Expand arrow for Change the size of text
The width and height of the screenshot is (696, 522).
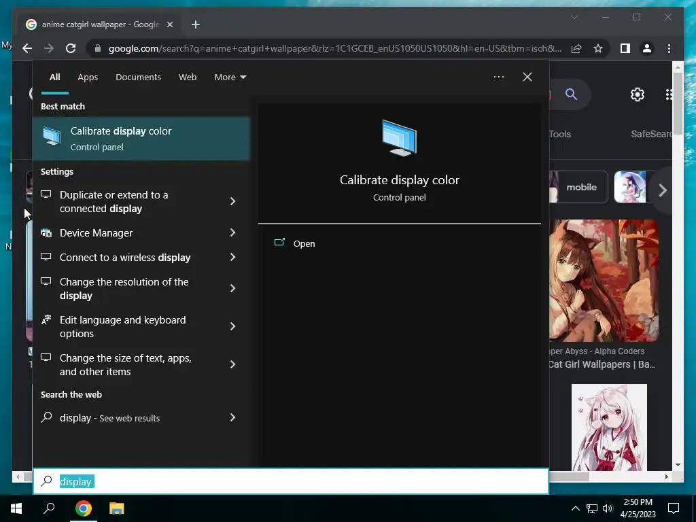pyautogui.click(x=232, y=364)
